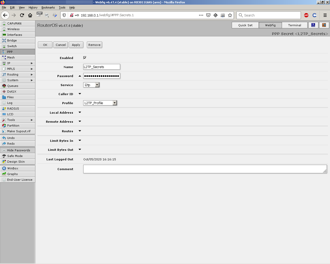Click the OK button
This screenshot has height=264, width=330.
45,45
